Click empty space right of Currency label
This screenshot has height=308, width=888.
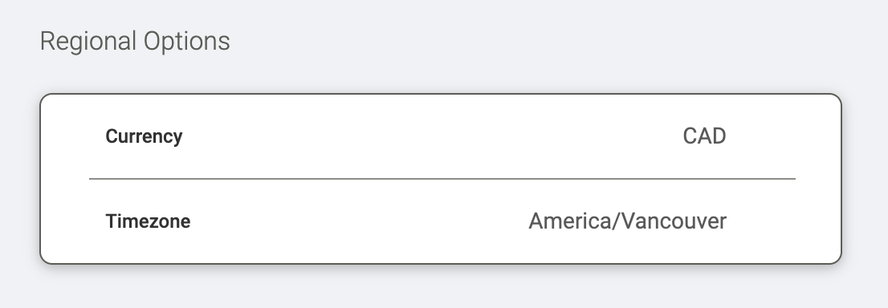pyautogui.click(x=430, y=136)
